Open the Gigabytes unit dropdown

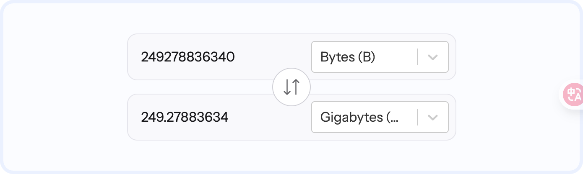[380, 117]
